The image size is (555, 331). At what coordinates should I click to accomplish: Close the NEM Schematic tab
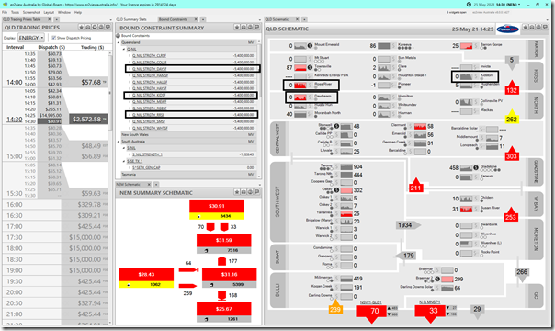149,185
